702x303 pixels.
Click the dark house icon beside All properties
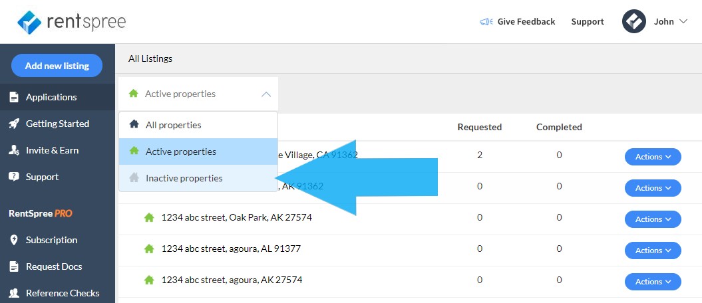134,125
